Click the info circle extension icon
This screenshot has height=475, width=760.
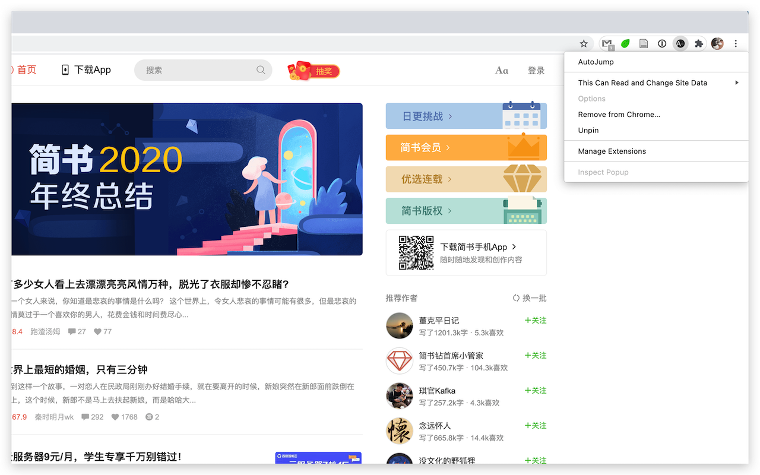(661, 43)
